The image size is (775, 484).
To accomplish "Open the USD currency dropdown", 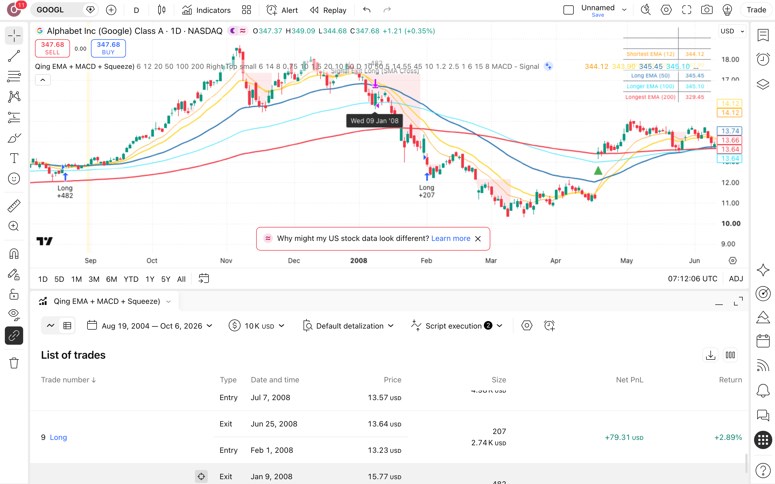I will [732, 31].
